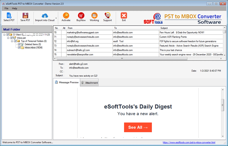Click the Subject column header

click(x=191, y=28)
